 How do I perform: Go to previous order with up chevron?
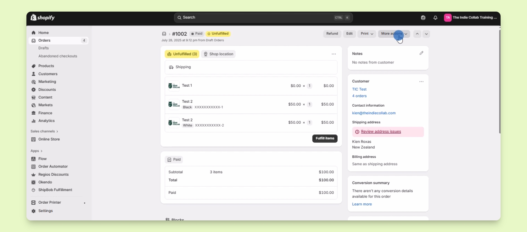click(x=417, y=34)
